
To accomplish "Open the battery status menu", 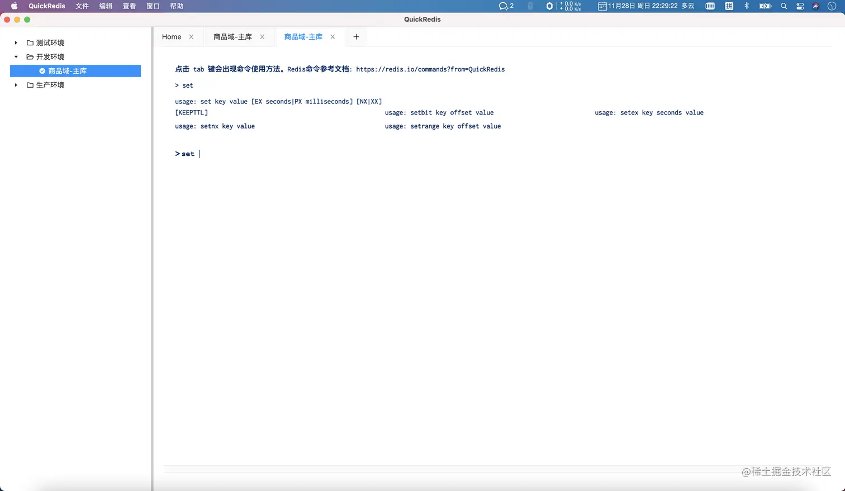I will tap(765, 6).
